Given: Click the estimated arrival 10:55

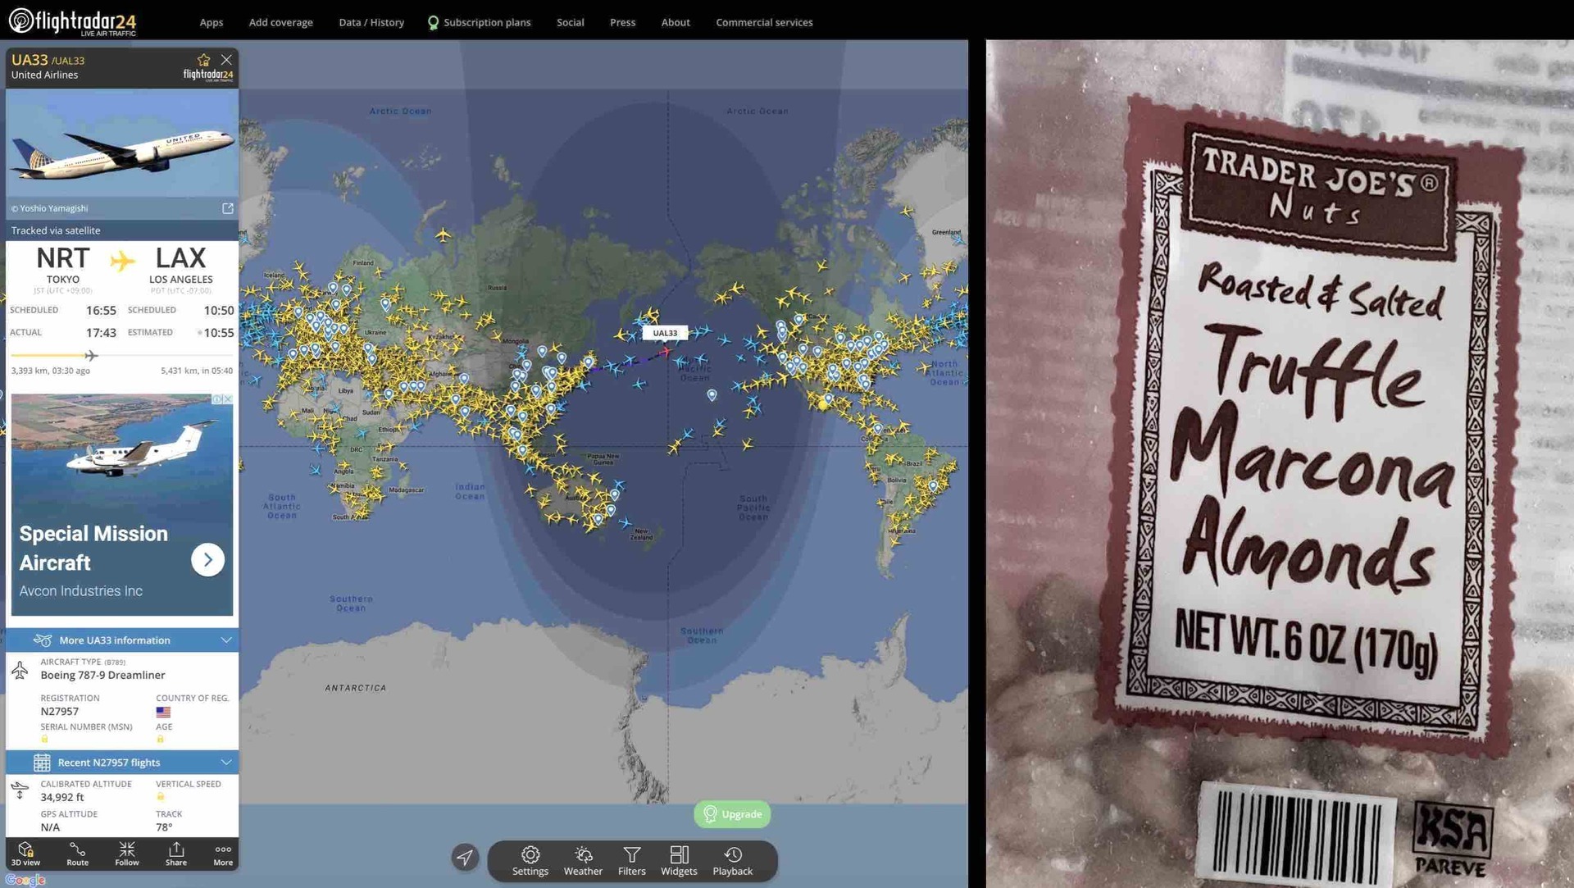Looking at the screenshot, I should click(219, 333).
